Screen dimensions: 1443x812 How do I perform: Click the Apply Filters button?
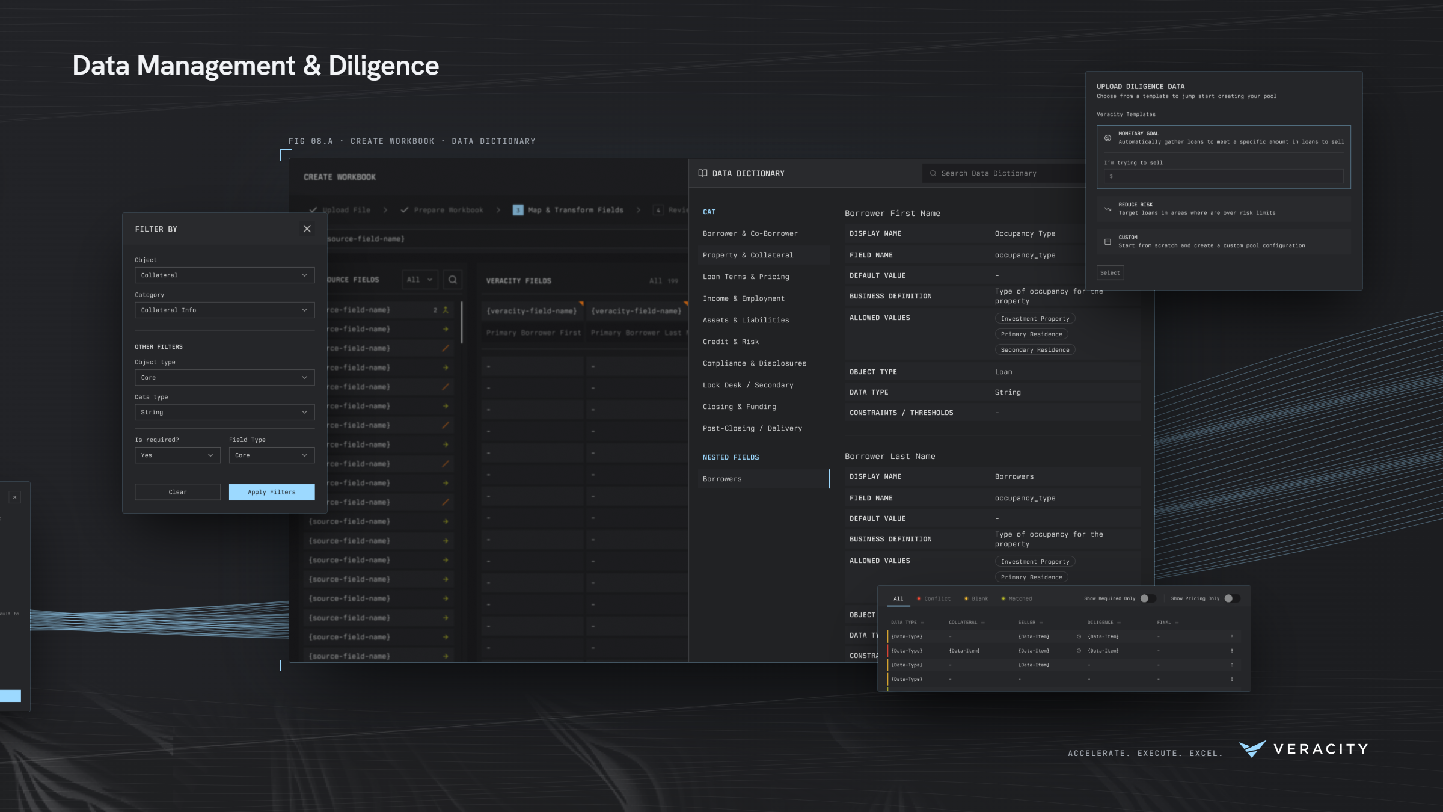[x=272, y=492]
